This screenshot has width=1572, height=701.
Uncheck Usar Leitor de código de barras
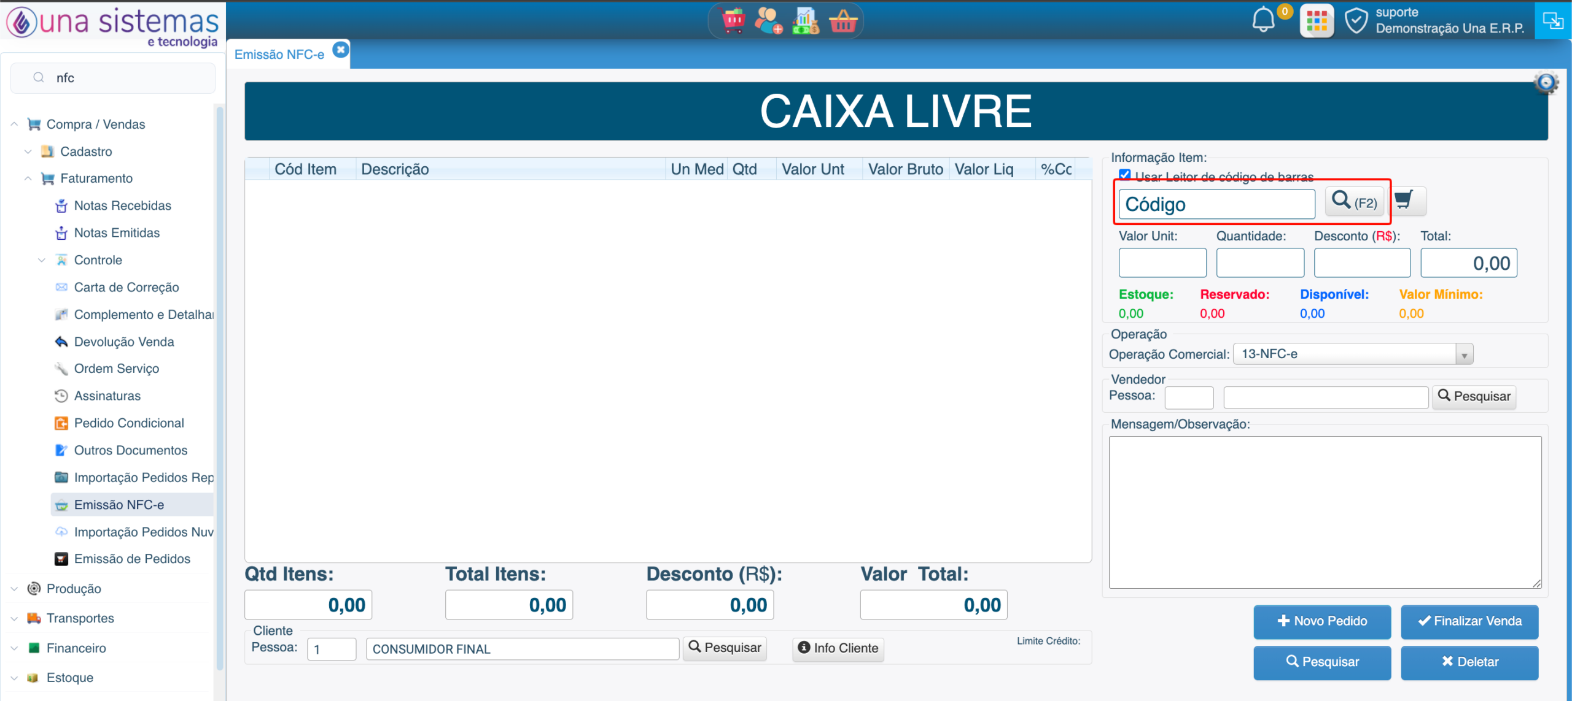pyautogui.click(x=1124, y=175)
